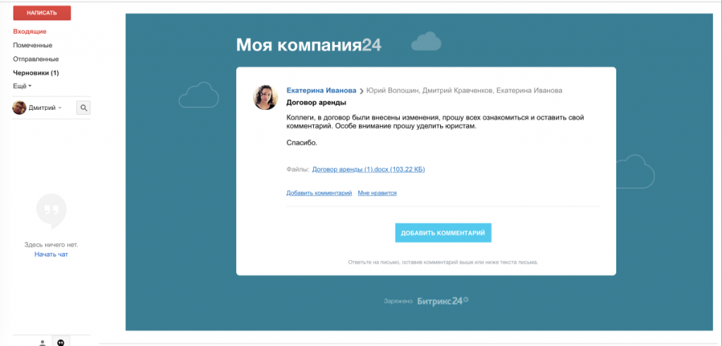Click the chat search magnifier icon
722x346 pixels.
(83, 108)
